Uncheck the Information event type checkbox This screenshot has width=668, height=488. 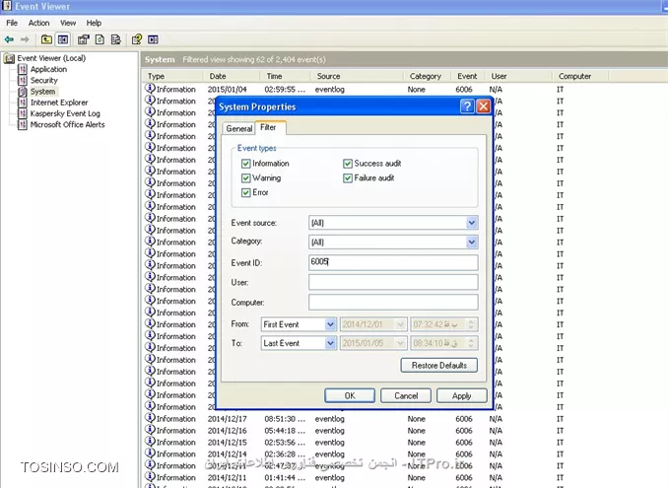click(245, 164)
